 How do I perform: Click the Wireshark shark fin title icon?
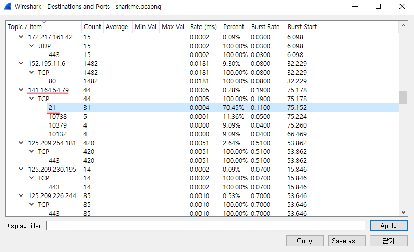8,6
